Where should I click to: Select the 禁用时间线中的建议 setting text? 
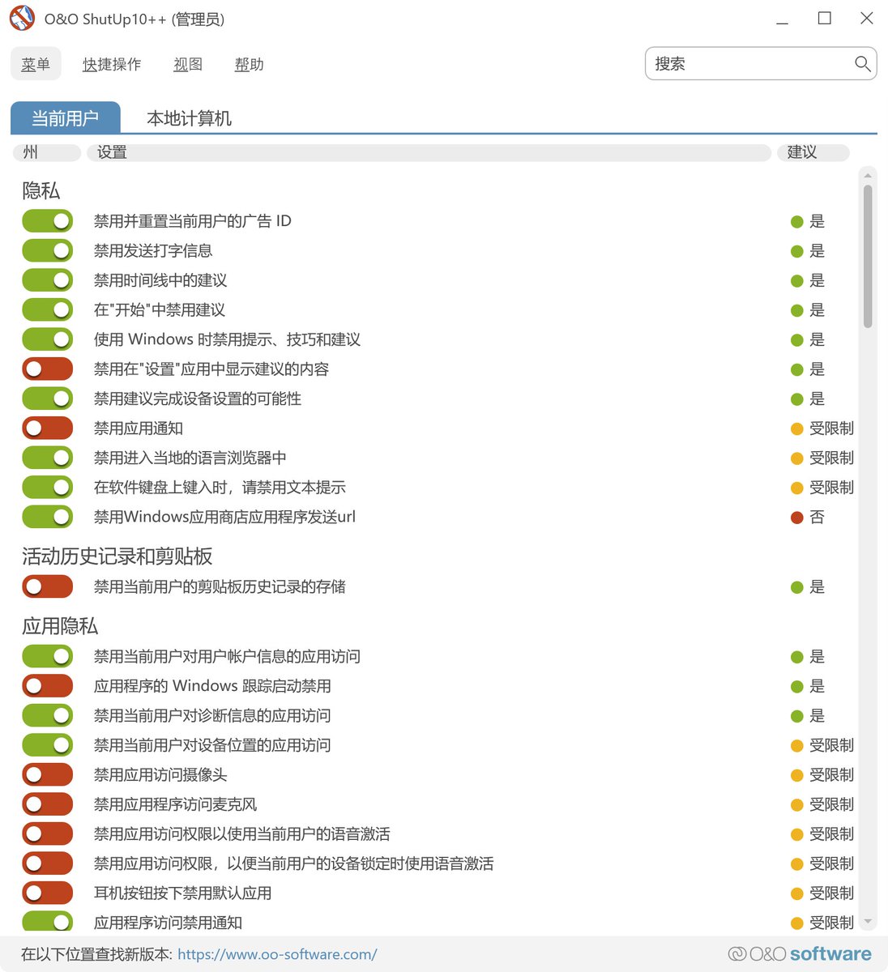pyautogui.click(x=160, y=280)
